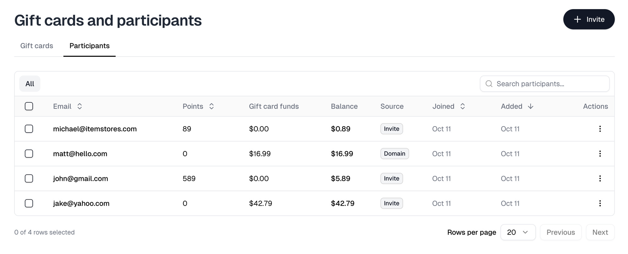628x254 pixels.
Task: Open the rows per page dropdown
Action: pyautogui.click(x=518, y=232)
